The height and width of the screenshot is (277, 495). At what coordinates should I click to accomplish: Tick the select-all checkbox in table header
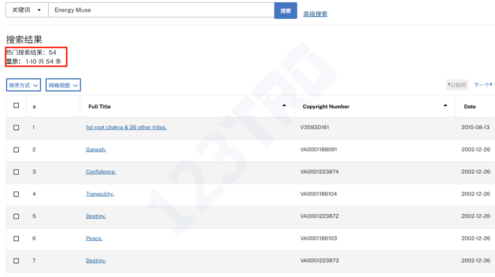click(16, 105)
